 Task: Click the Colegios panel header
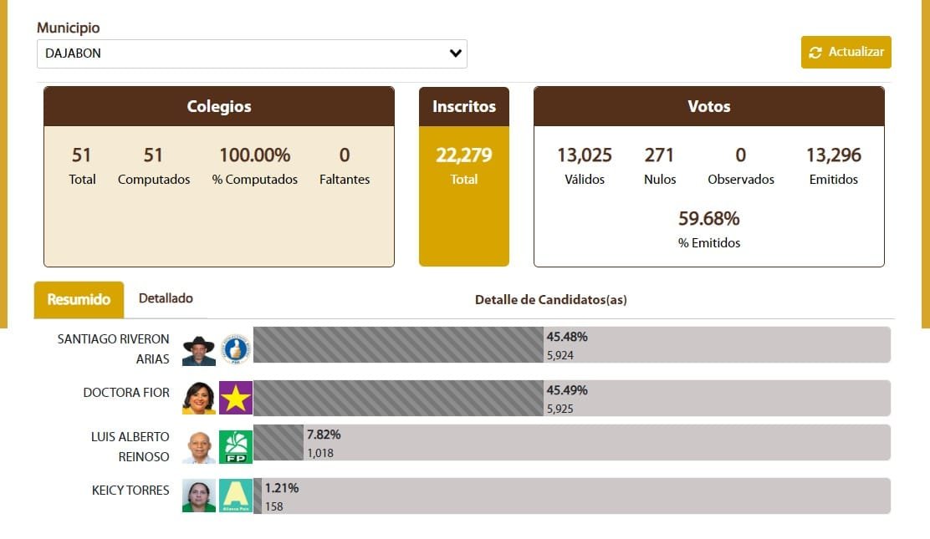click(219, 107)
